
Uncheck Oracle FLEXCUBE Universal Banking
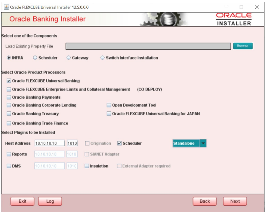9,81
